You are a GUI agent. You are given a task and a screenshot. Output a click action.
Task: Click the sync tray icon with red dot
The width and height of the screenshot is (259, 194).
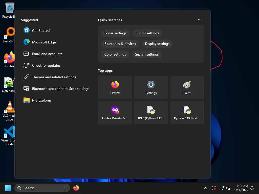point(213,188)
